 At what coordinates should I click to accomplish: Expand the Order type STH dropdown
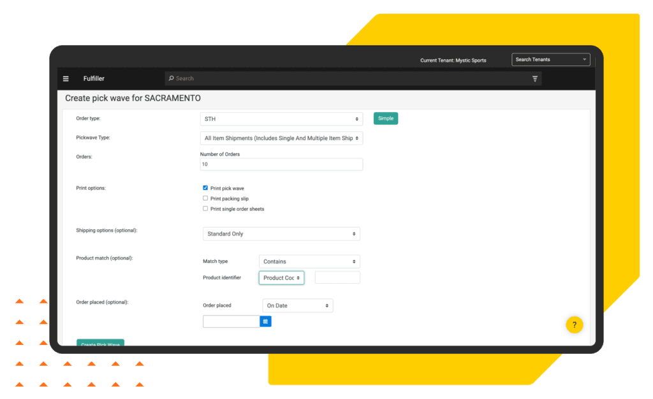point(281,119)
